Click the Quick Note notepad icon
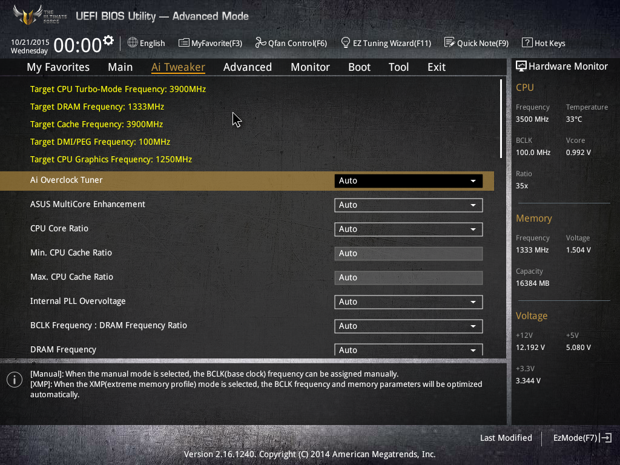The image size is (620, 465). point(449,42)
